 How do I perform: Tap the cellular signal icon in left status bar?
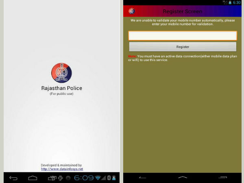click(104, 178)
